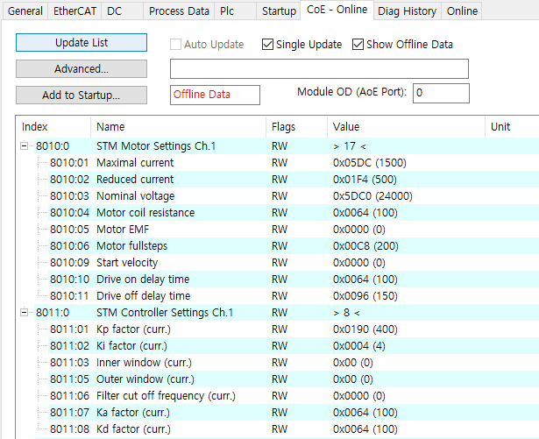Viewport: 539px width, 439px height.
Task: Select 8011:08 Kd factor (curr.) entry
Action: 294,429
